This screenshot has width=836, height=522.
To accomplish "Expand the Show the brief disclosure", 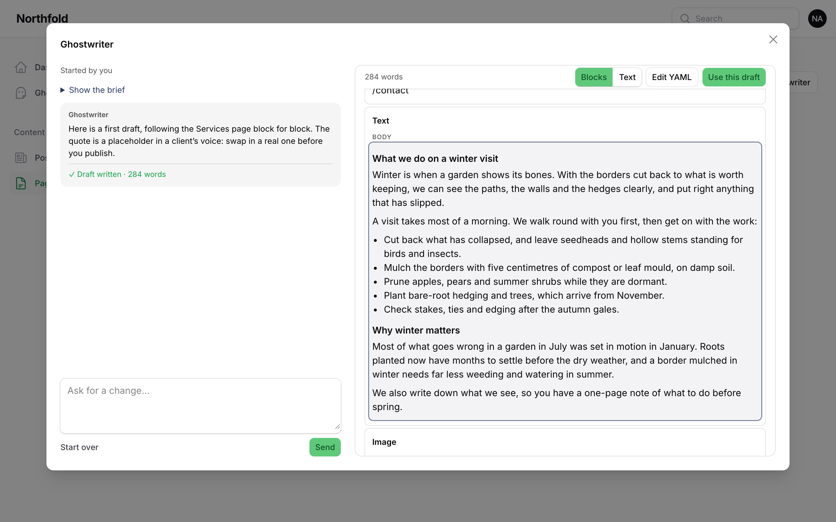I will coord(93,90).
